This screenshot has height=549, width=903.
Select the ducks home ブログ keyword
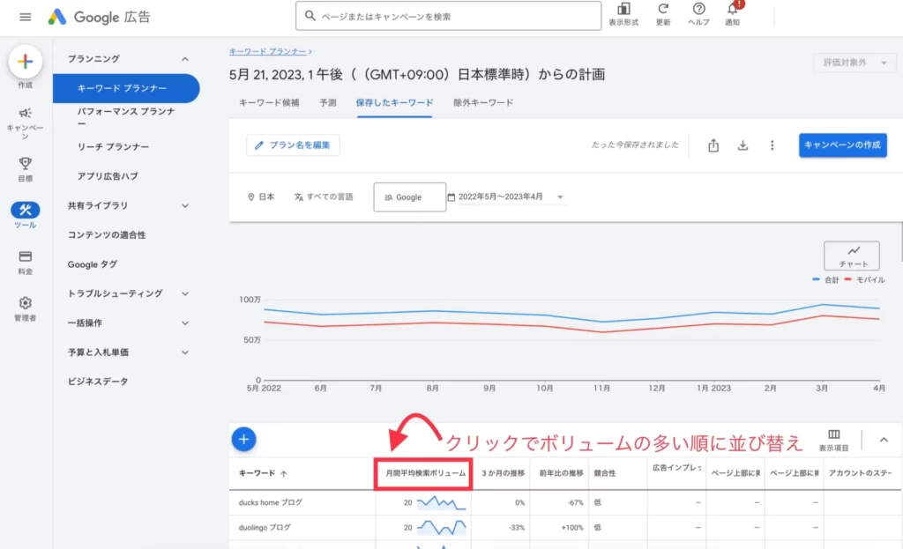(270, 502)
